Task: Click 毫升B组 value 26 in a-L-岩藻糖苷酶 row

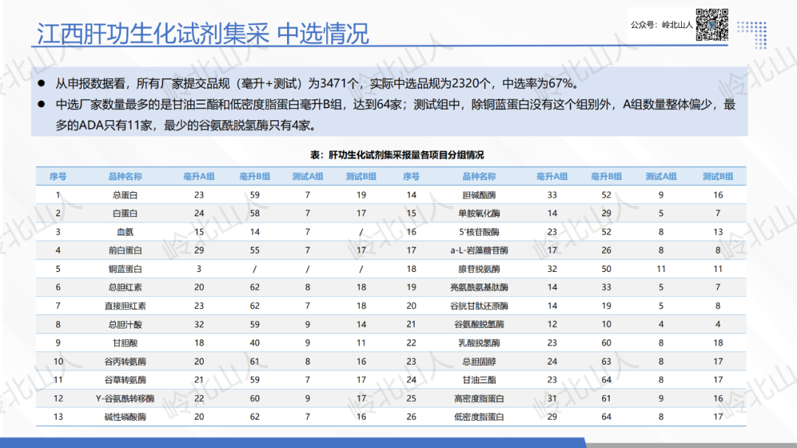Action: coord(607,250)
